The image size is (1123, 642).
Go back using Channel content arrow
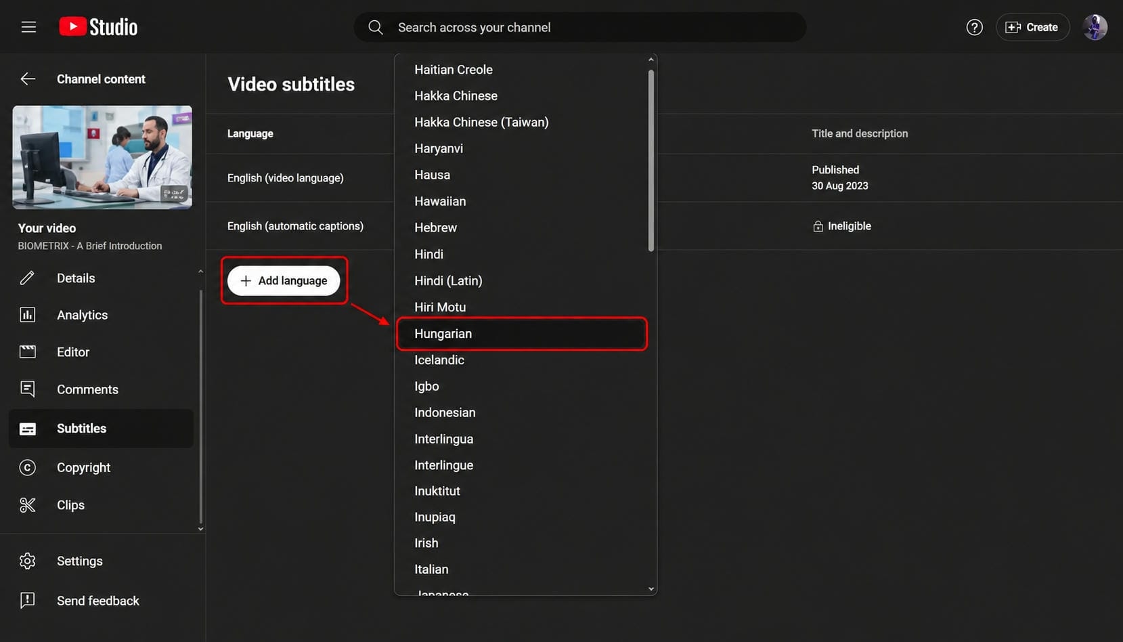click(28, 79)
